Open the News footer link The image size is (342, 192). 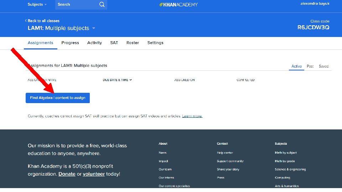coord(162,153)
